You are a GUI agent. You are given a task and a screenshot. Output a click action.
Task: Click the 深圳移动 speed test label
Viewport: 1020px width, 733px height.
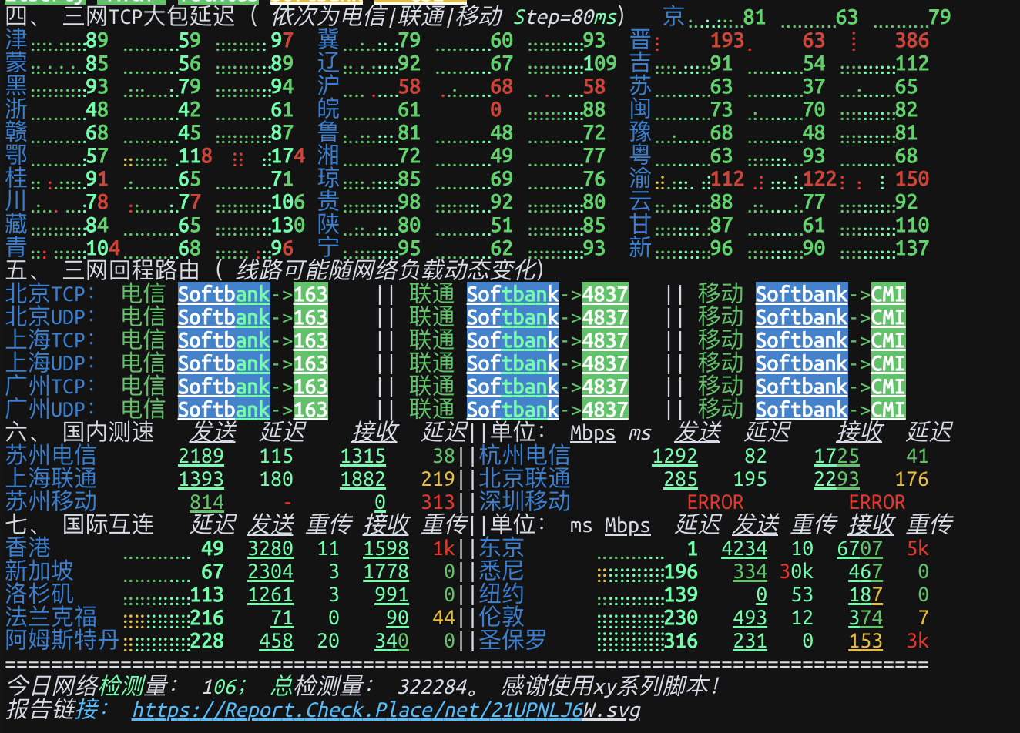pos(524,502)
